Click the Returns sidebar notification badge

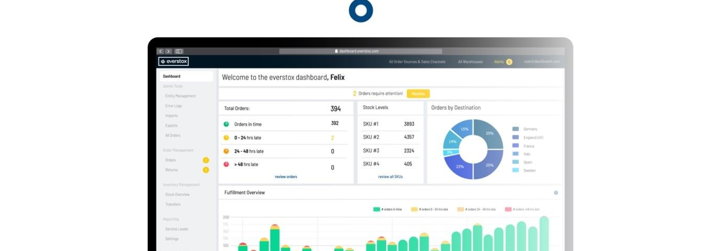pos(206,170)
